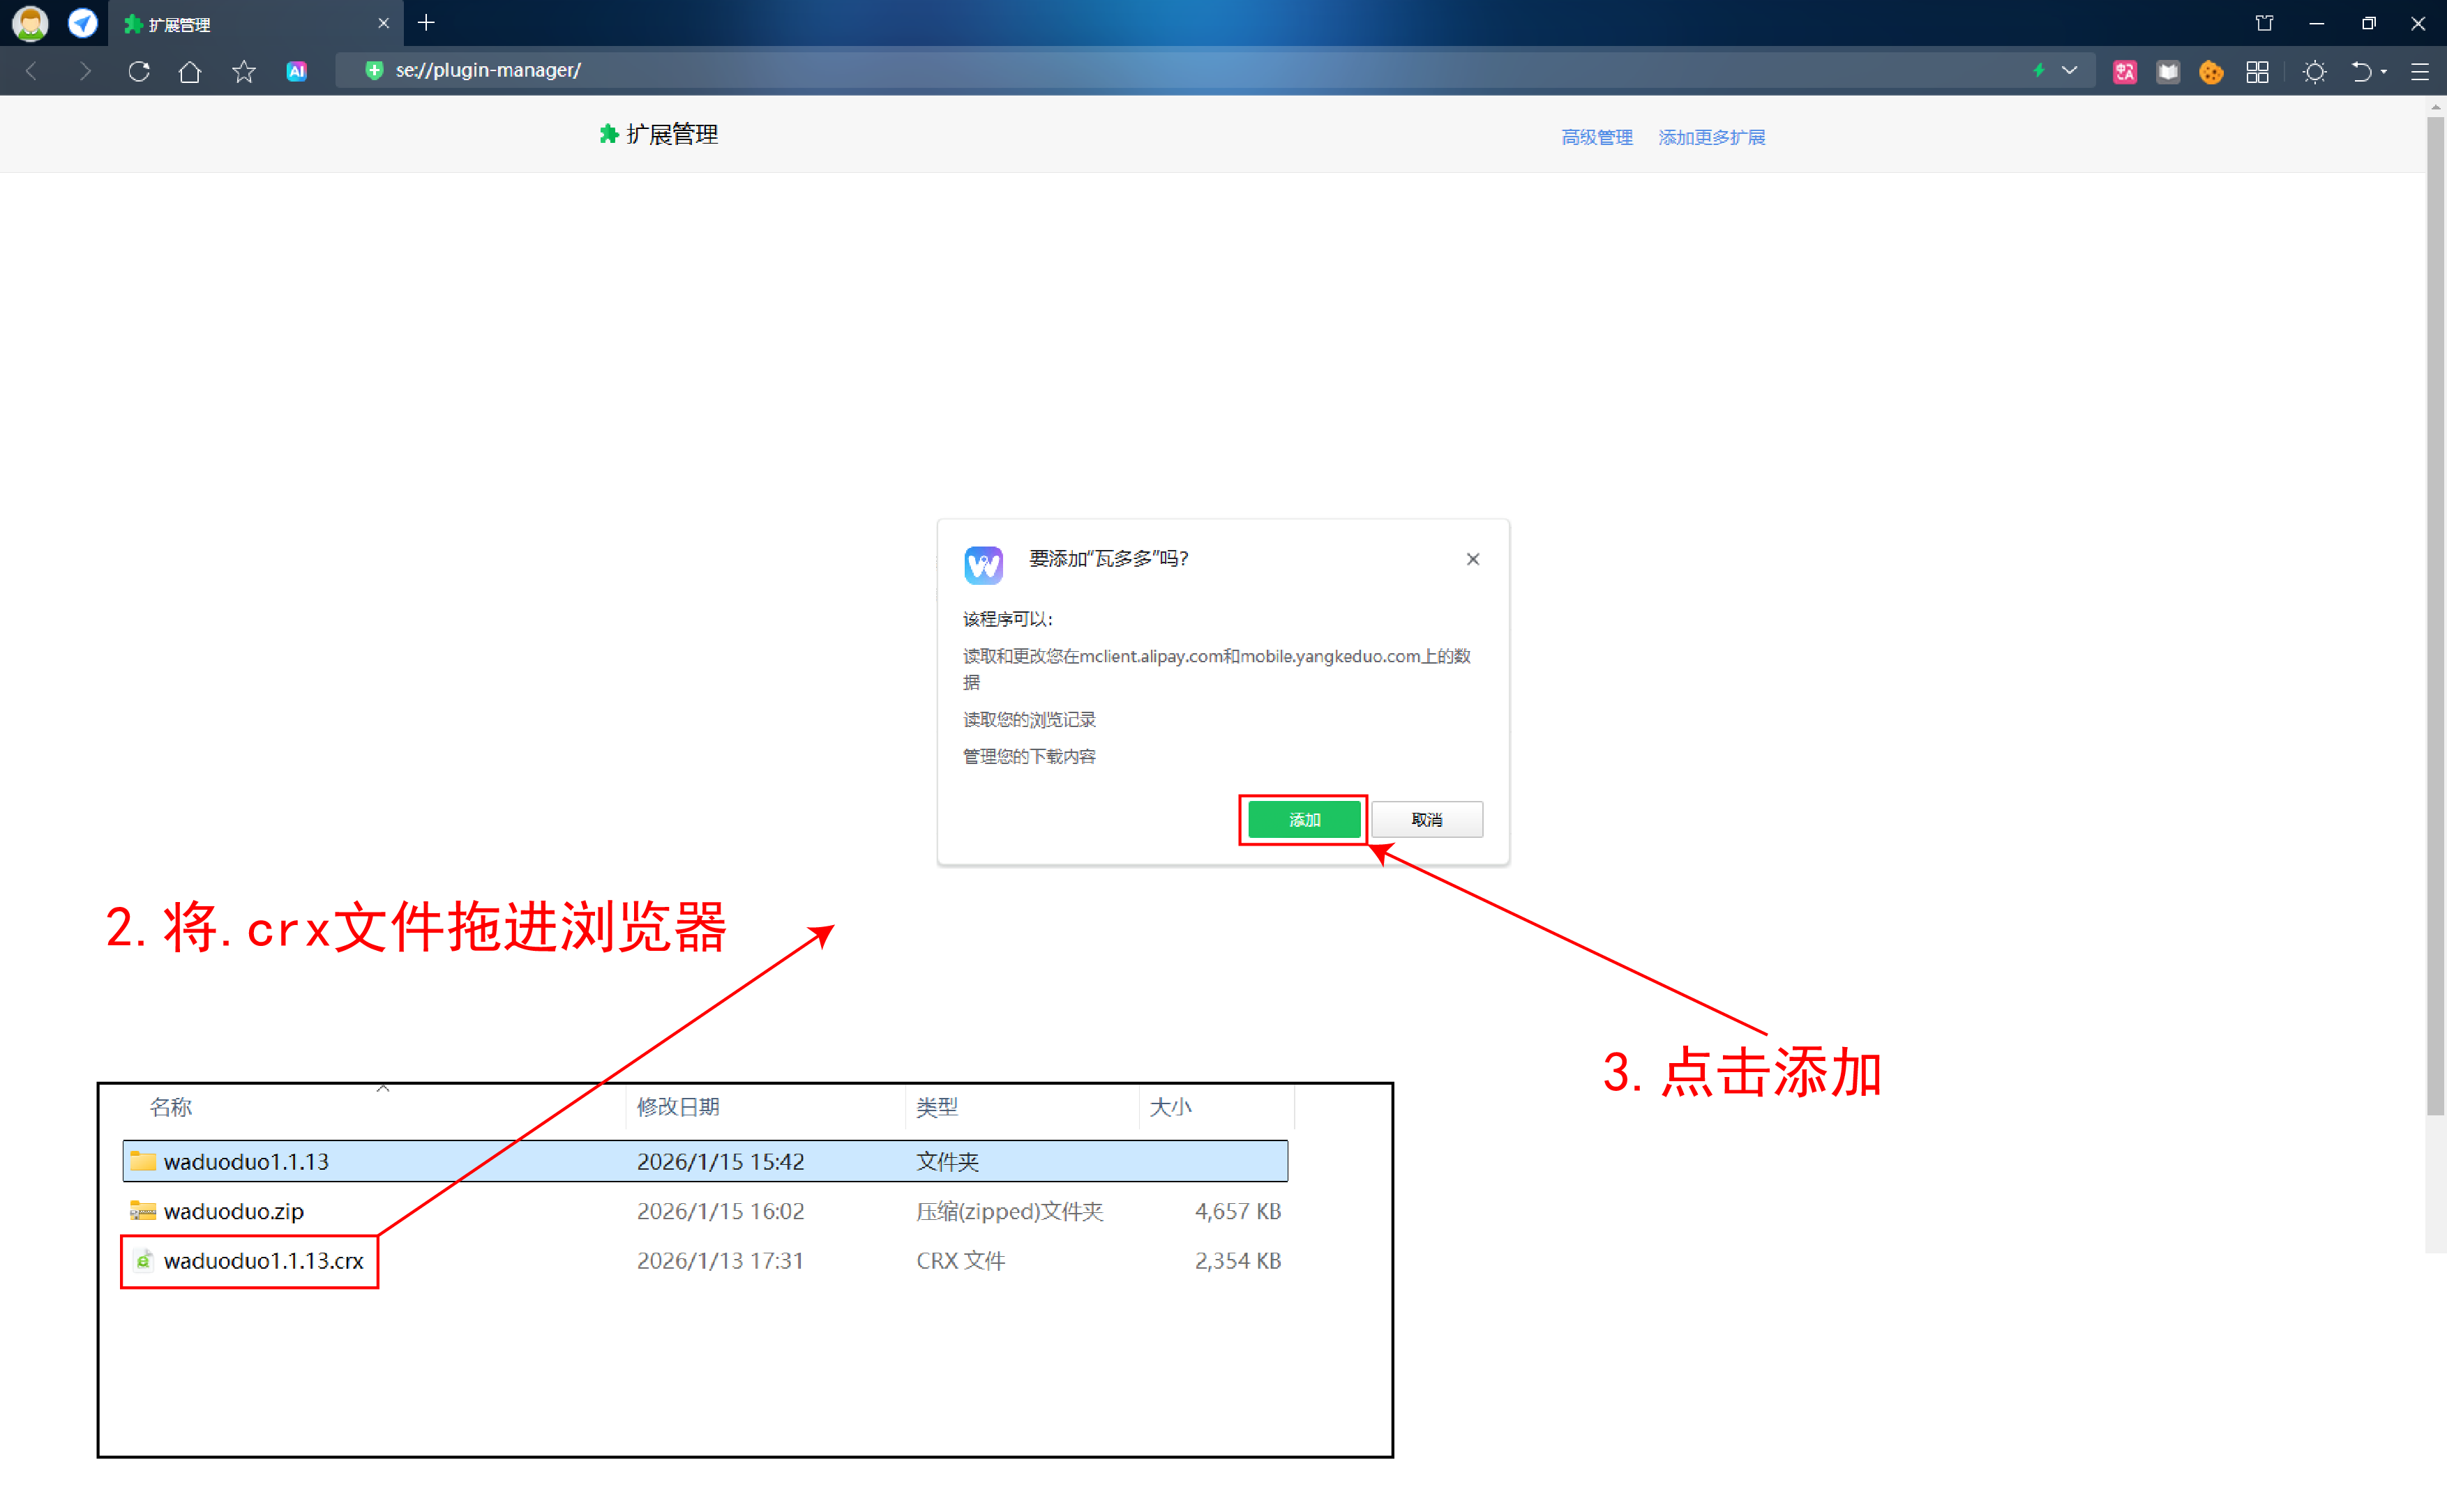
Task: Go to the browser home page
Action: [190, 71]
